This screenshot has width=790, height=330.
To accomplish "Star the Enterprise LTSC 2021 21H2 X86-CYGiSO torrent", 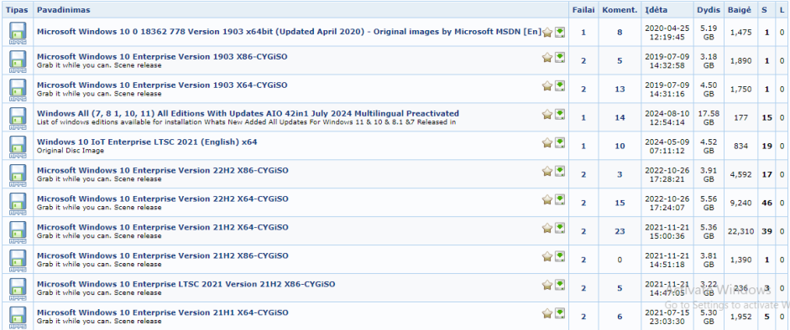I will point(547,285).
